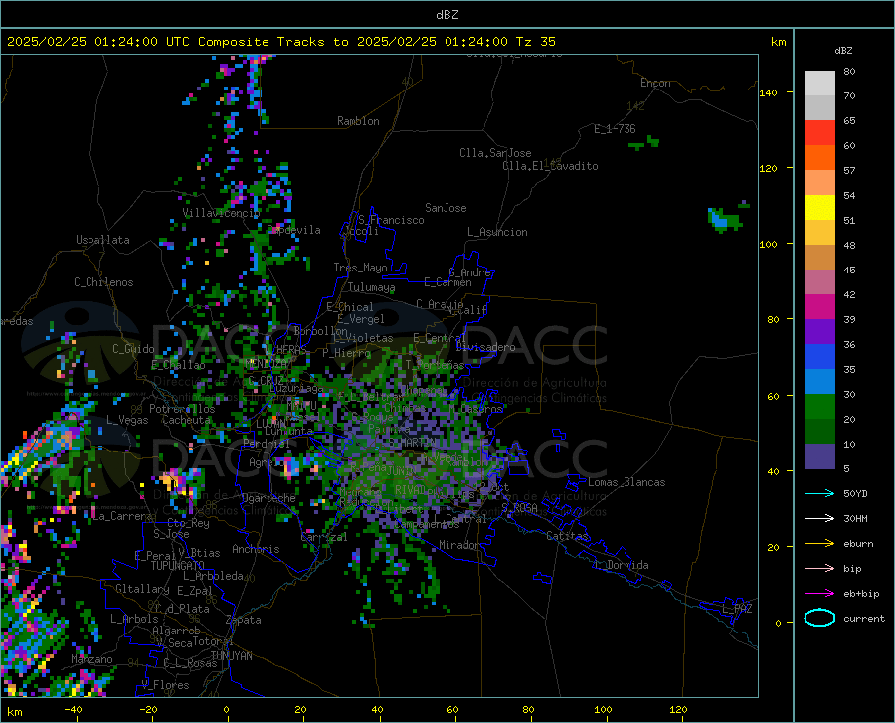Select the yellow 51-54 dBZ color swatch
895x723 pixels.
point(819,208)
